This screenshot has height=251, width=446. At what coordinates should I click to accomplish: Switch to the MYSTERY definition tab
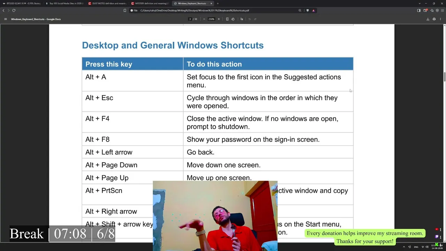pos(150,3)
